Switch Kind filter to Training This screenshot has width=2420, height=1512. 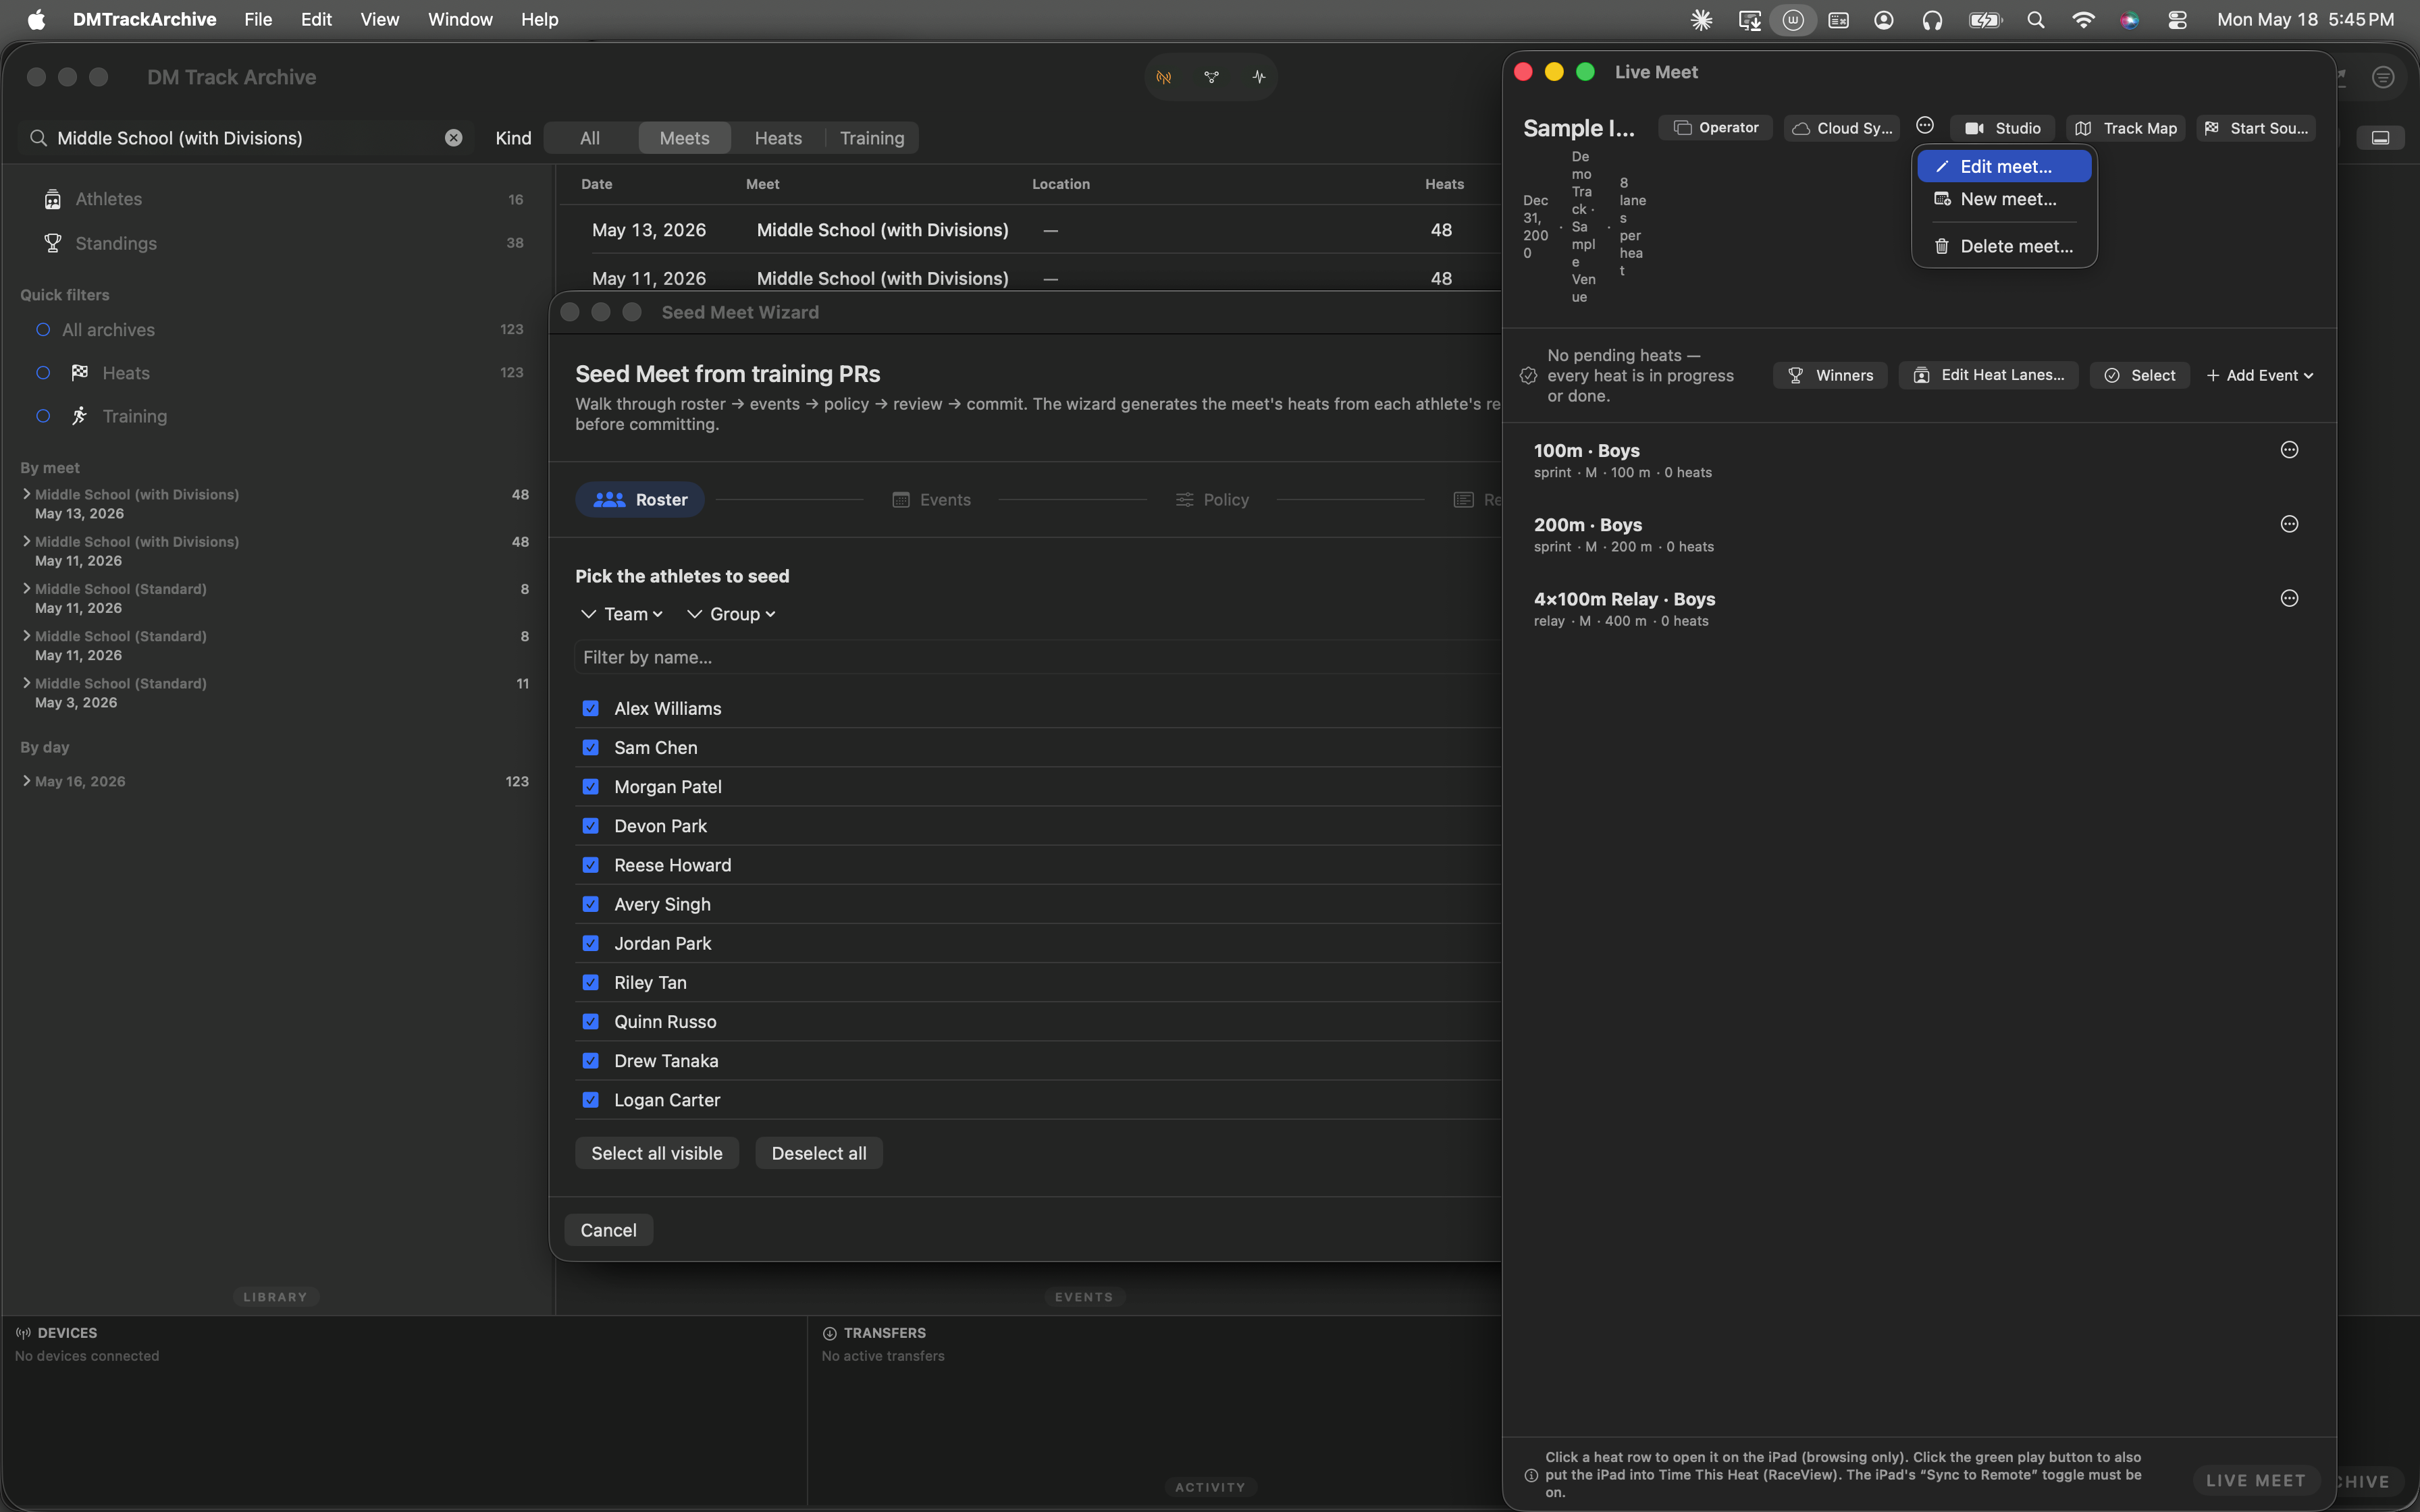click(872, 138)
